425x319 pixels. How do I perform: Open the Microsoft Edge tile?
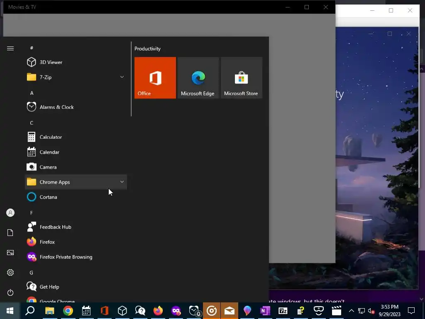click(198, 78)
